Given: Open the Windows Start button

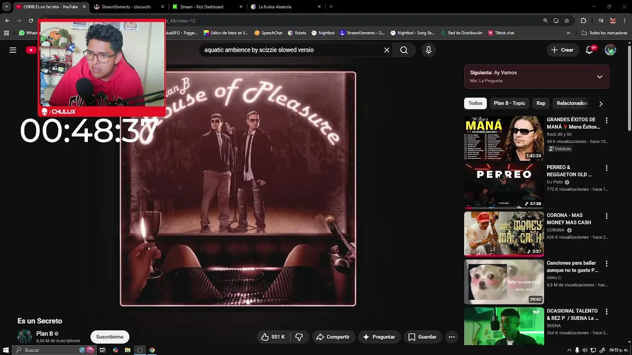Looking at the screenshot, I should point(6,350).
